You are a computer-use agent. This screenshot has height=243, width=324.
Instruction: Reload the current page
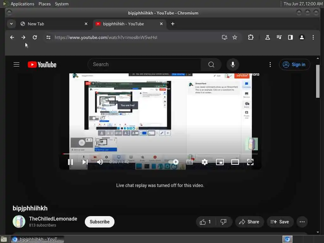point(35,37)
